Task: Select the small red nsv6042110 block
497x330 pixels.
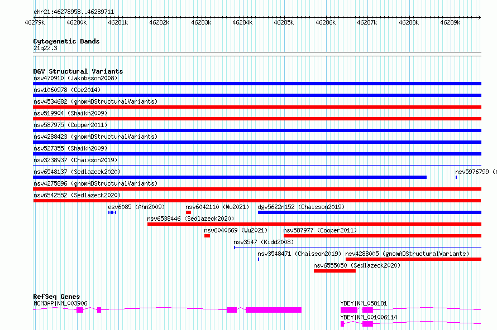Action: click(x=188, y=212)
